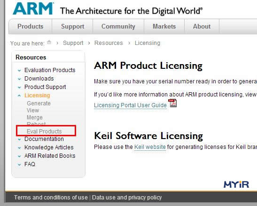This screenshot has width=257, height=206.
Task: Open Data use and privacy policy
Action: 127,198
